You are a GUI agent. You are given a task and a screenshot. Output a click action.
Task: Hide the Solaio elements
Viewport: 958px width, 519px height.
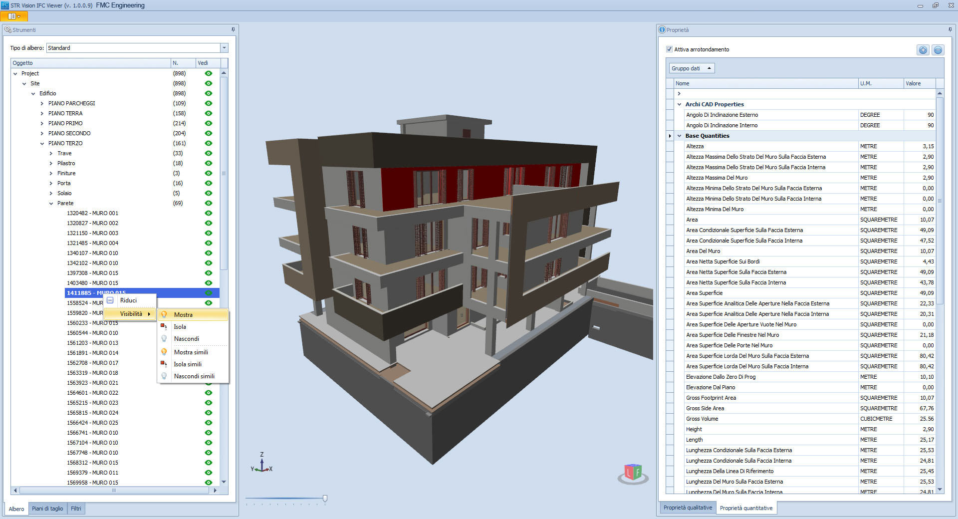coord(209,193)
